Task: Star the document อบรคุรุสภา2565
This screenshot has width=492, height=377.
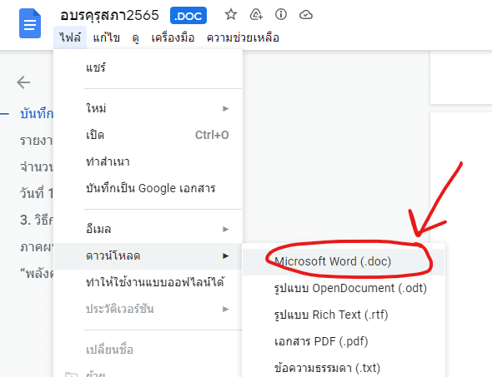Action: tap(231, 14)
